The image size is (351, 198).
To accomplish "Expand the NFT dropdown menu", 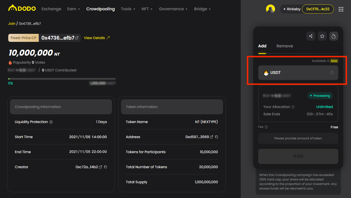I will 147,9.
